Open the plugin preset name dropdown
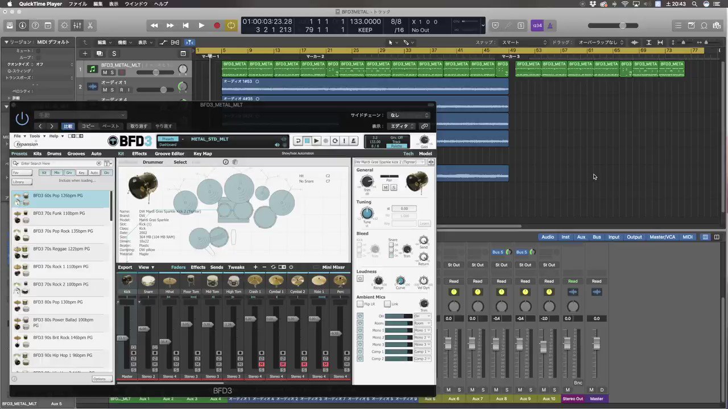Image resolution: width=728 pixels, height=409 pixels. click(x=80, y=115)
